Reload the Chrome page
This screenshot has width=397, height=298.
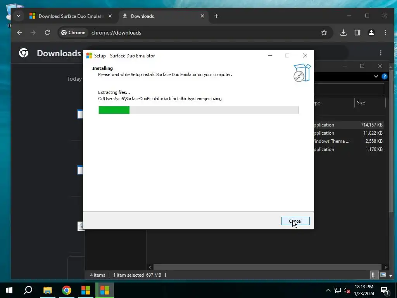click(x=47, y=33)
